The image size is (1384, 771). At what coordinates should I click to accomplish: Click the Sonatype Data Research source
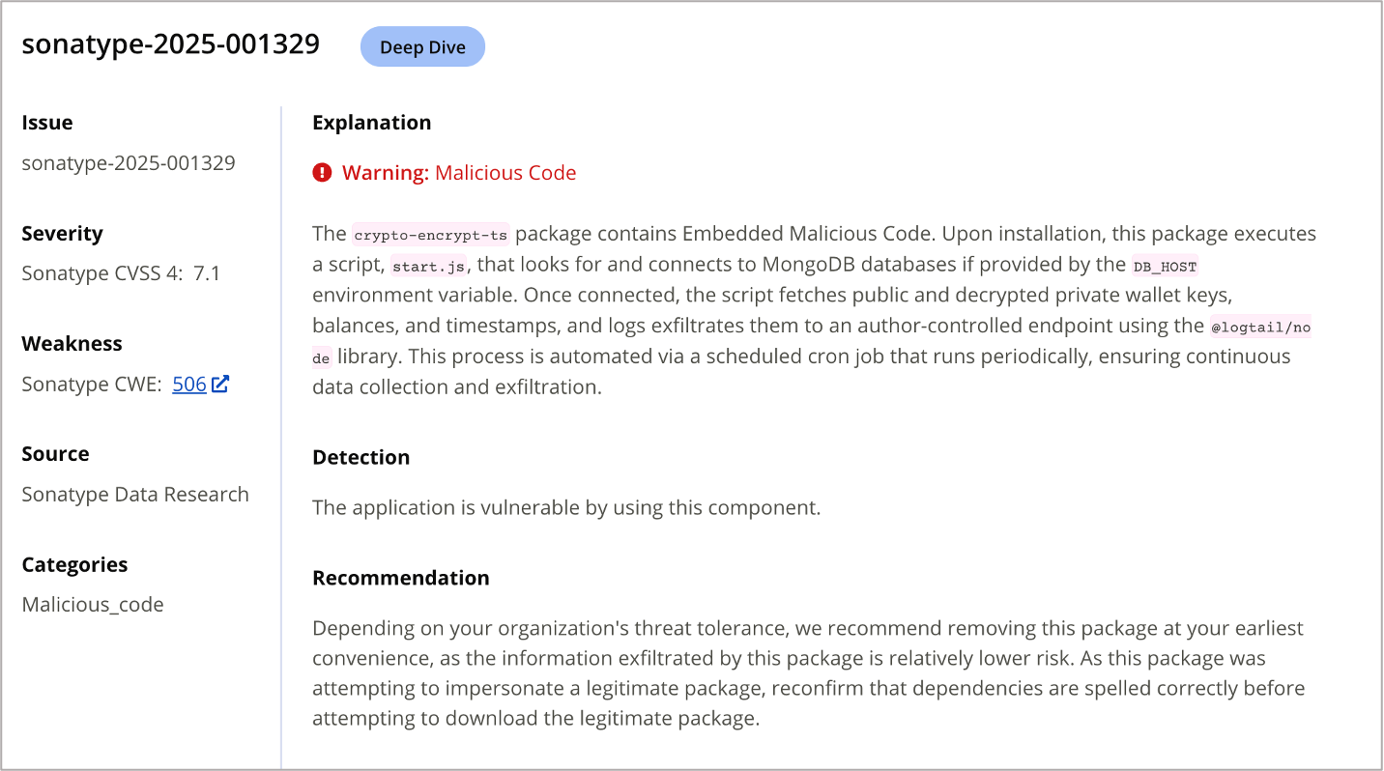[135, 495]
